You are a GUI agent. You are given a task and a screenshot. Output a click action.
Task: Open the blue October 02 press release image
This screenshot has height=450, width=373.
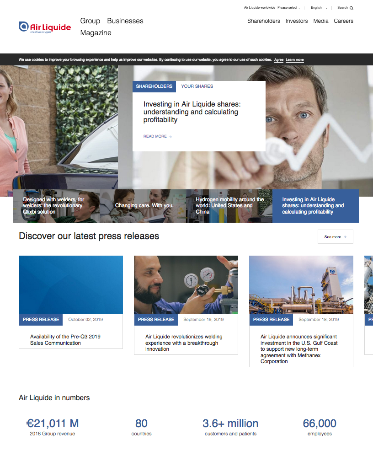point(71,285)
